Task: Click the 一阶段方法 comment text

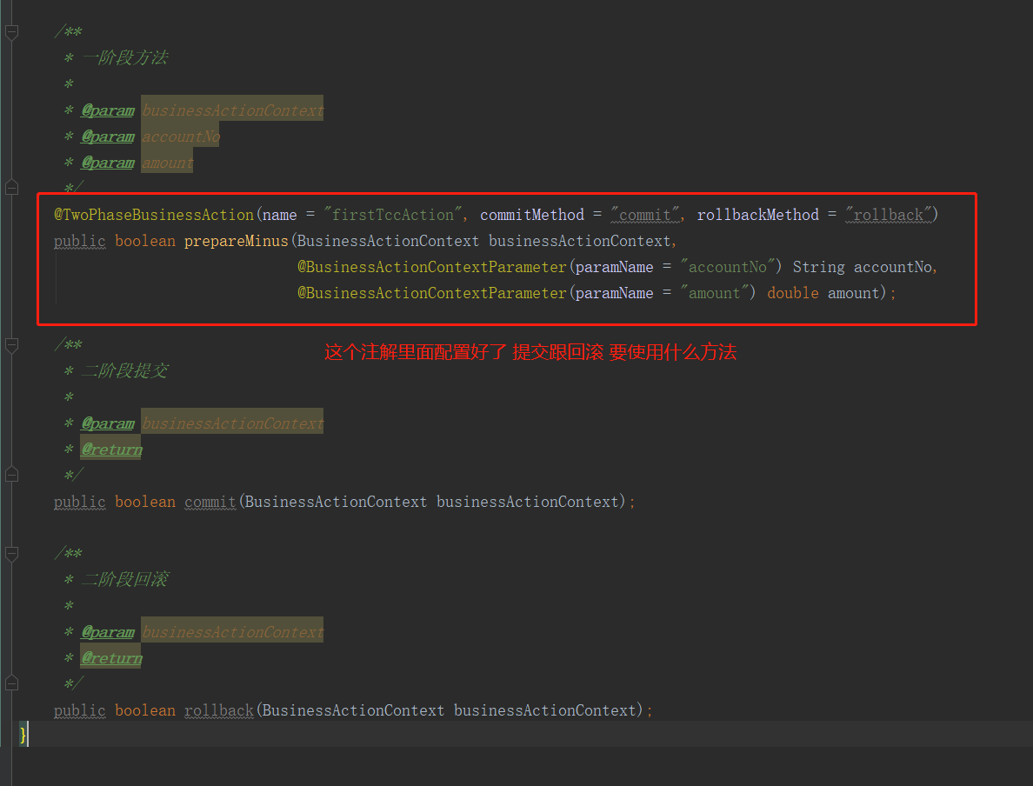Action: [x=124, y=58]
